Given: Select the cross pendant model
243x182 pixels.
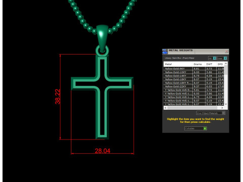Looking at the screenshot, I should point(102,97).
